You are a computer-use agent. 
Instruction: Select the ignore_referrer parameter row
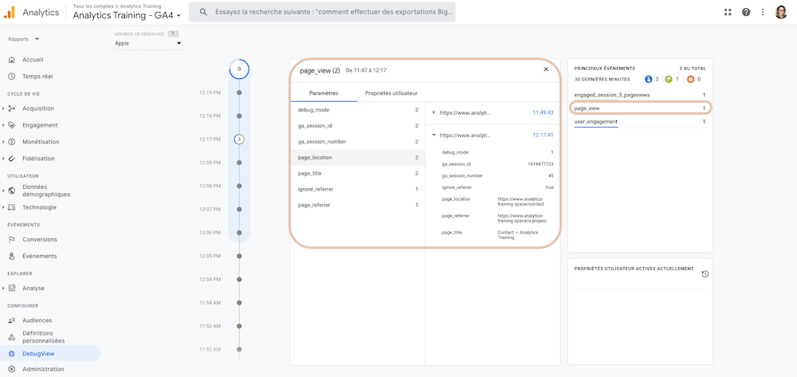pos(358,189)
